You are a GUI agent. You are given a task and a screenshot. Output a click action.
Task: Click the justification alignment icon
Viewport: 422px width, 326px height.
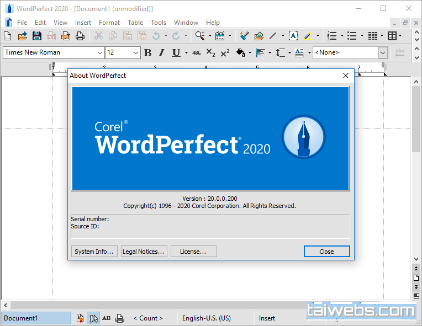pos(261,52)
